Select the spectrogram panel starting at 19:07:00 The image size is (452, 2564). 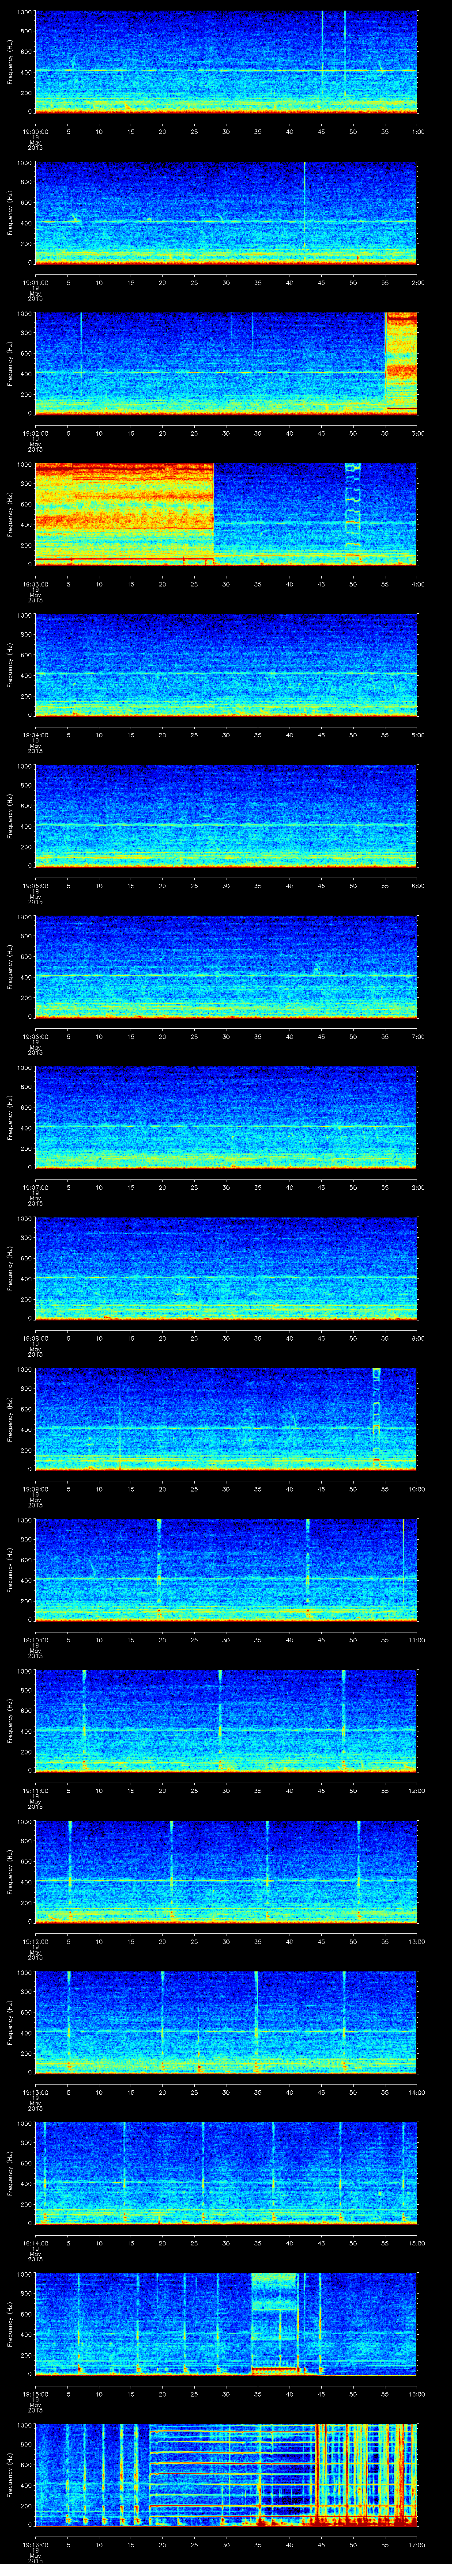[x=226, y=1118]
